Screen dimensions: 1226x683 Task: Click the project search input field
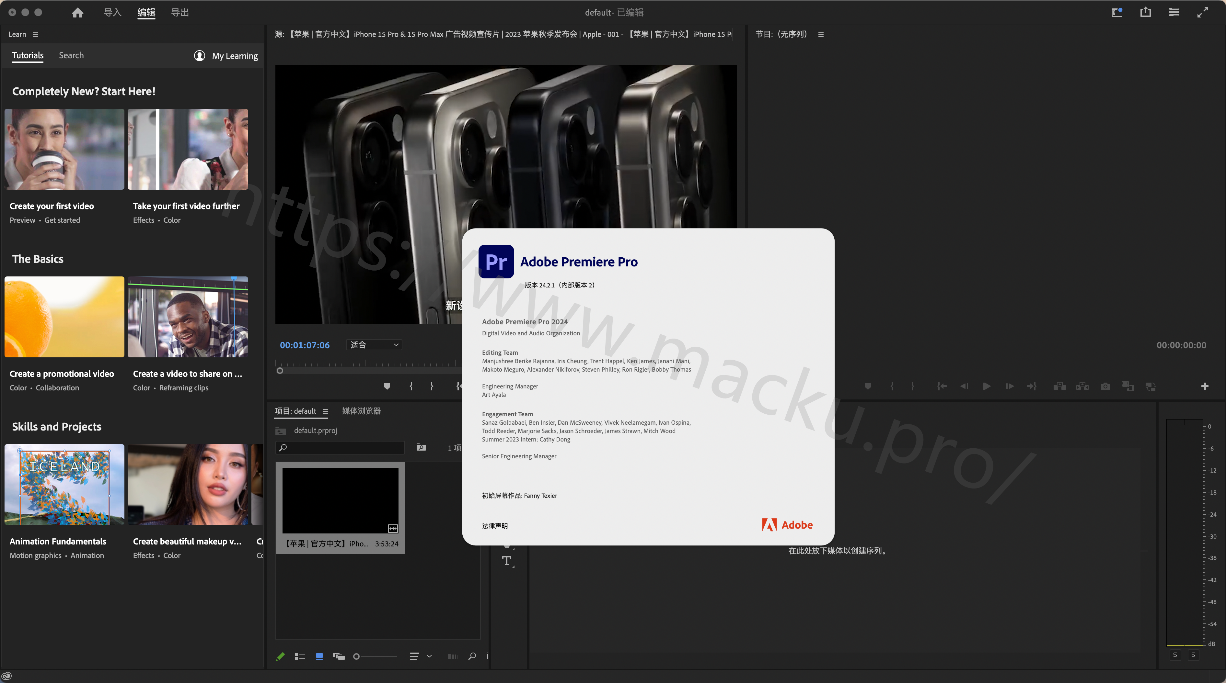coord(340,448)
